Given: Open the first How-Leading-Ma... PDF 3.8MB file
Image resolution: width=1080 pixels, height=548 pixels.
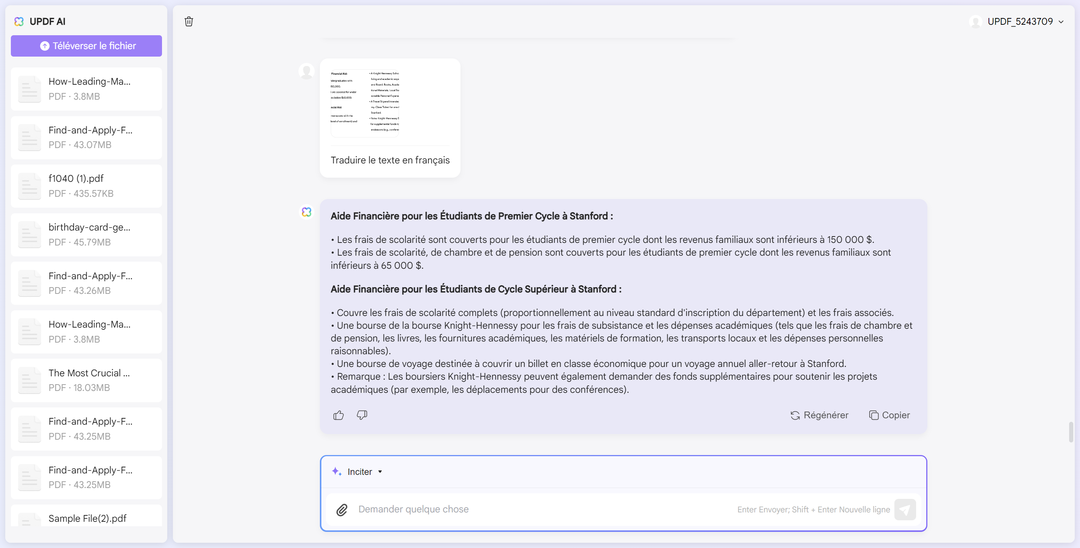Looking at the screenshot, I should (86, 89).
